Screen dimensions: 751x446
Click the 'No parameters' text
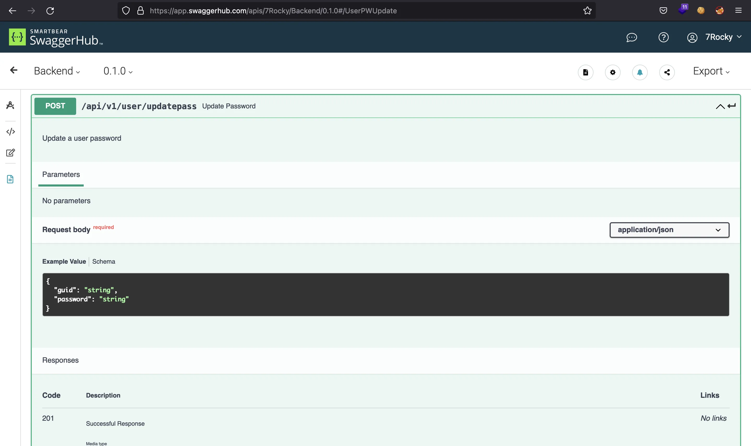[x=66, y=201]
